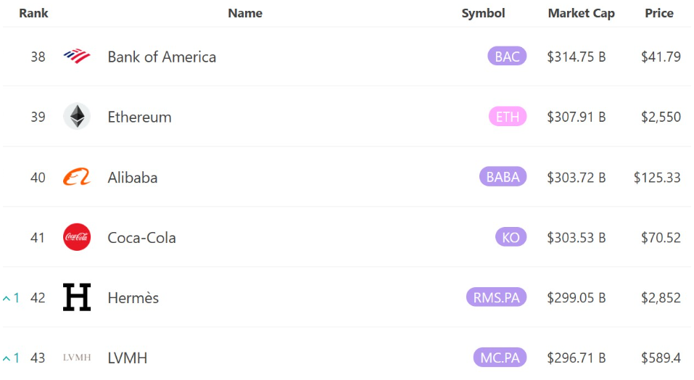Open the Ethereum name link

tap(139, 117)
